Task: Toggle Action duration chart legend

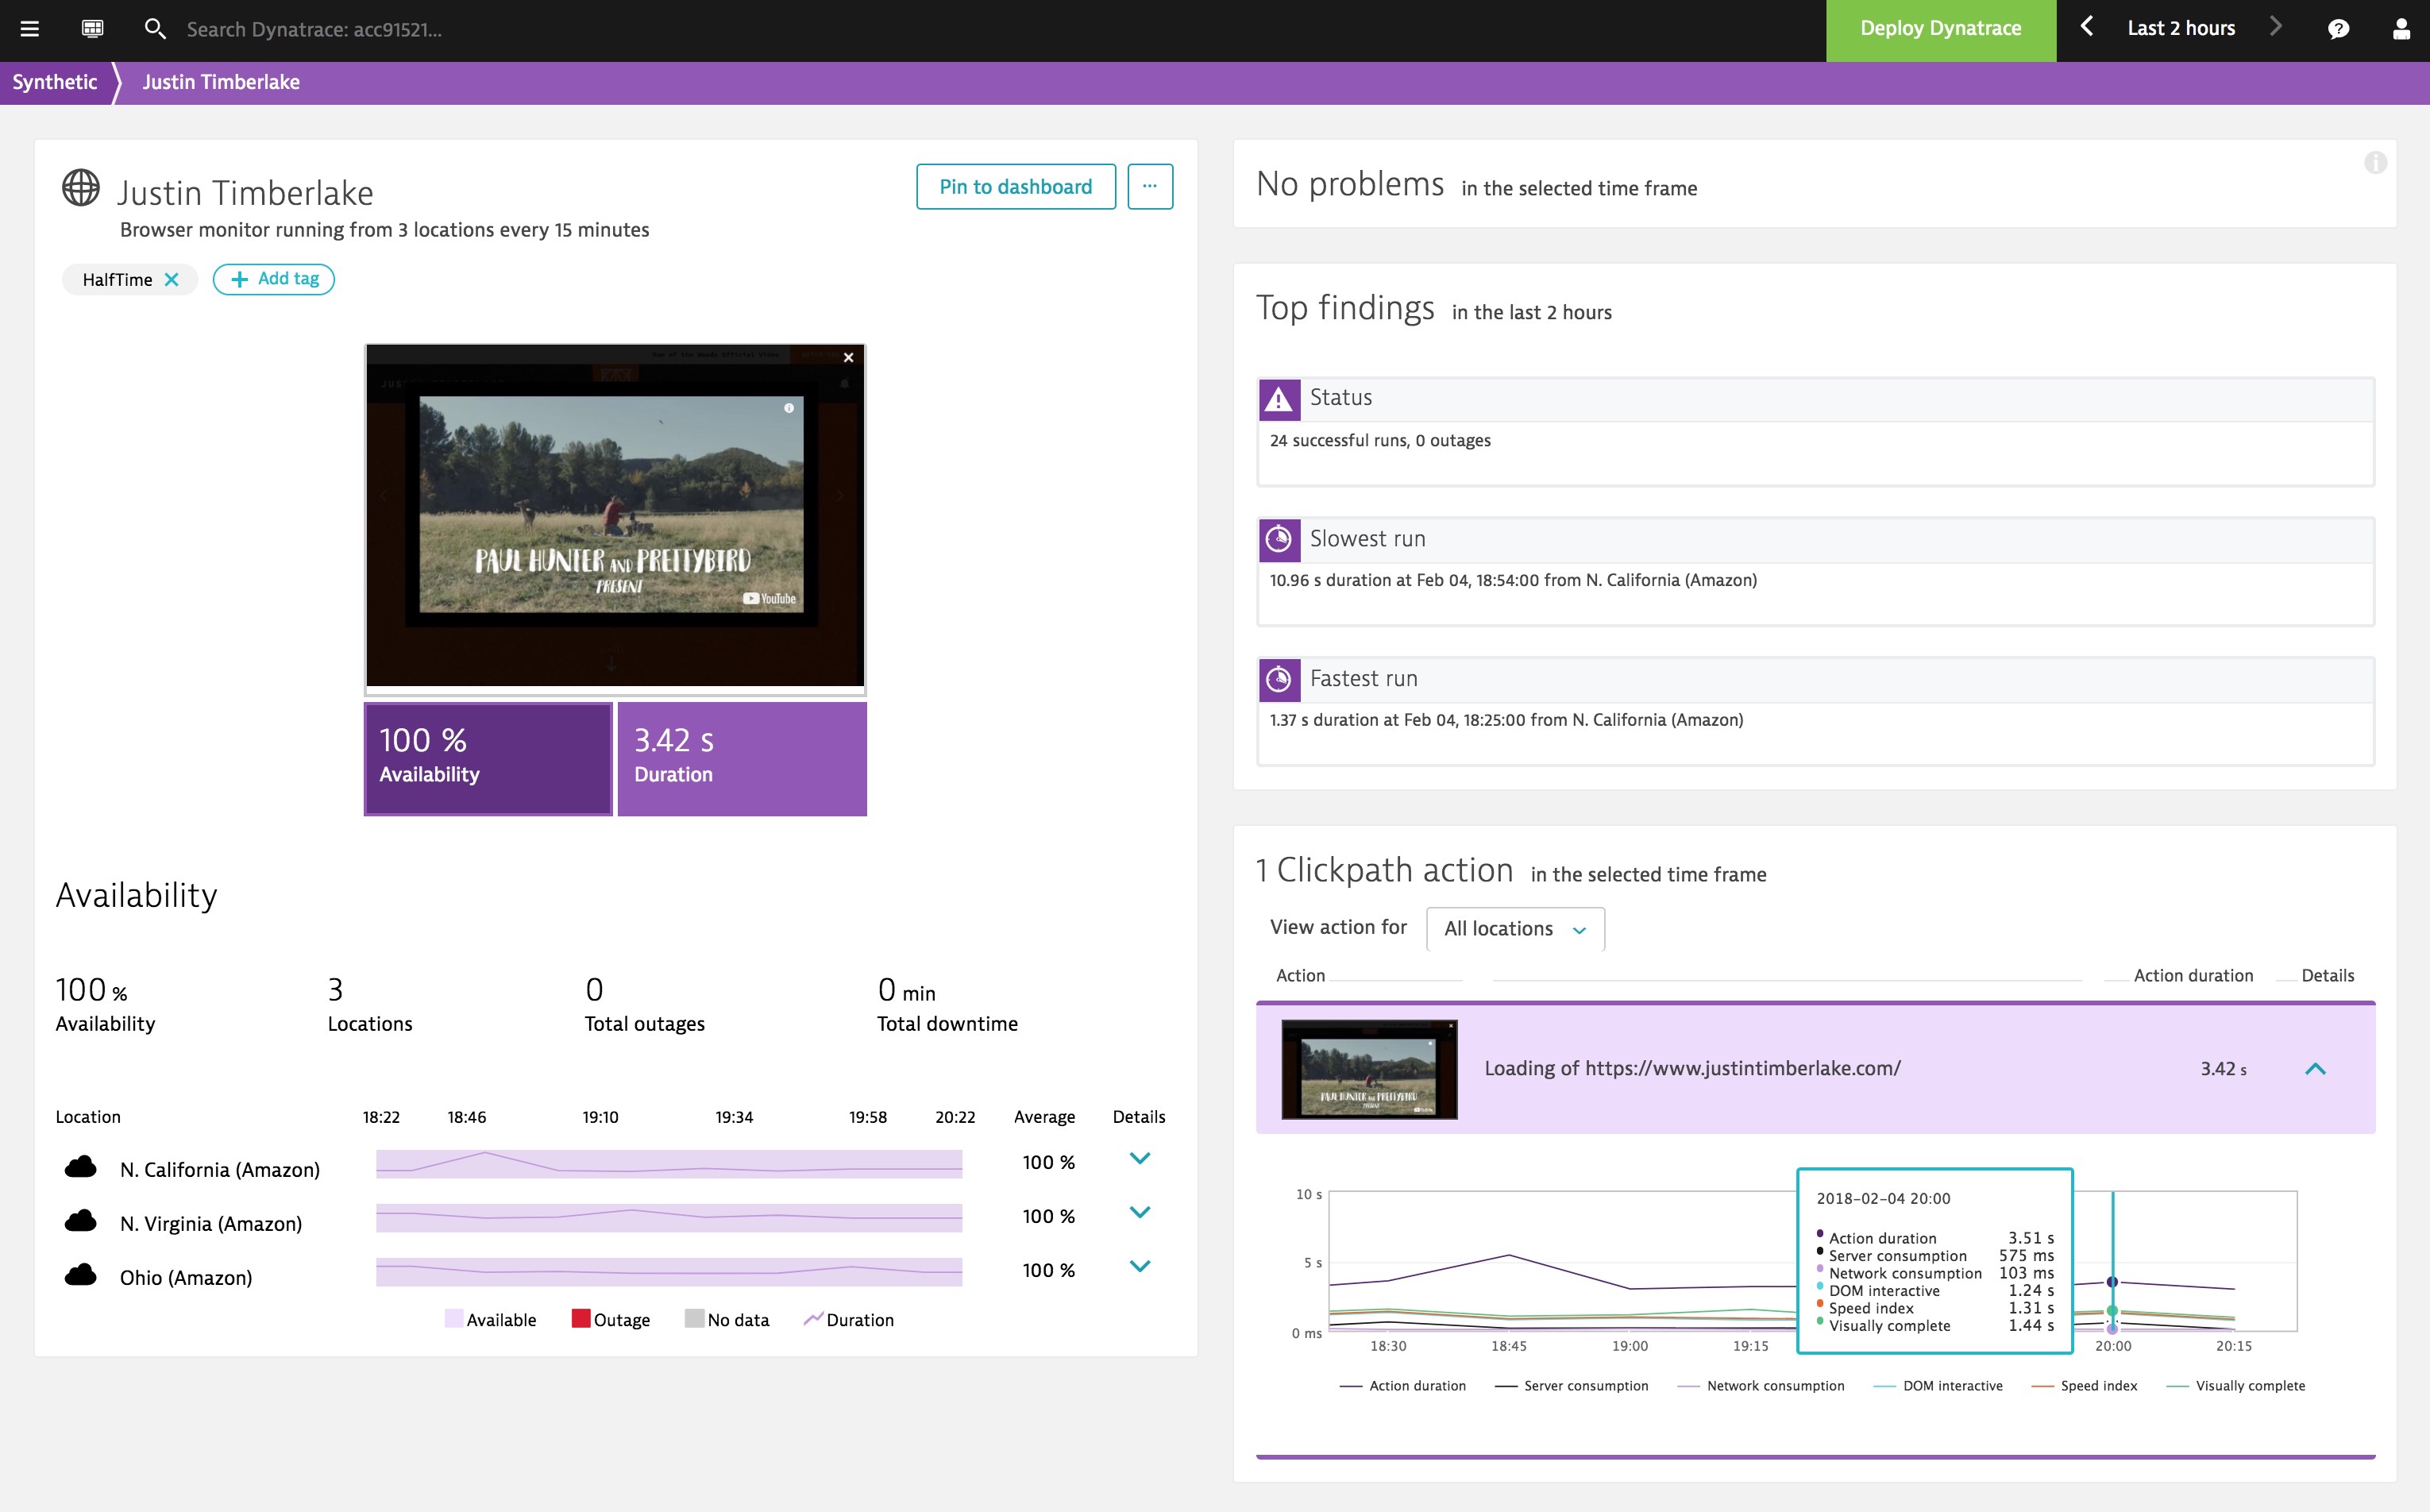Action: 1402,1386
